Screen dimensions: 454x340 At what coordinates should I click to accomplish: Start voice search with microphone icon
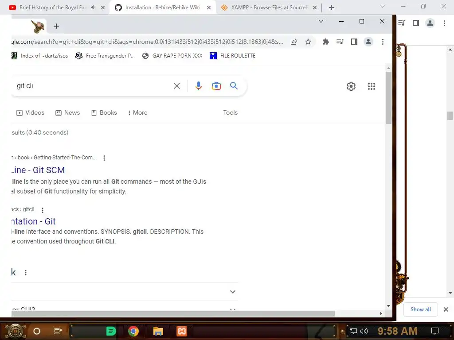pyautogui.click(x=198, y=86)
